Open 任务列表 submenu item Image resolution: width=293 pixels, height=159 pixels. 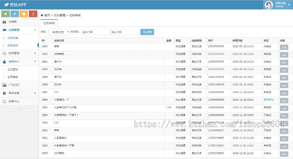[x=13, y=38]
